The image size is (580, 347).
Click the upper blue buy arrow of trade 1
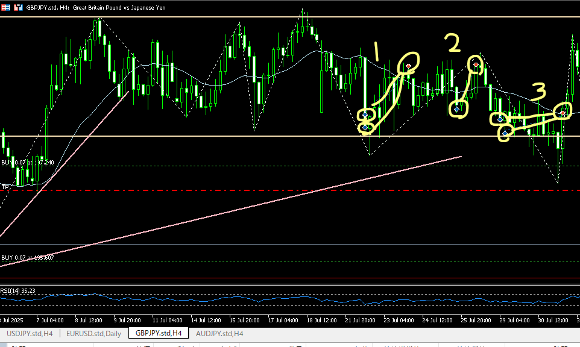pos(365,114)
